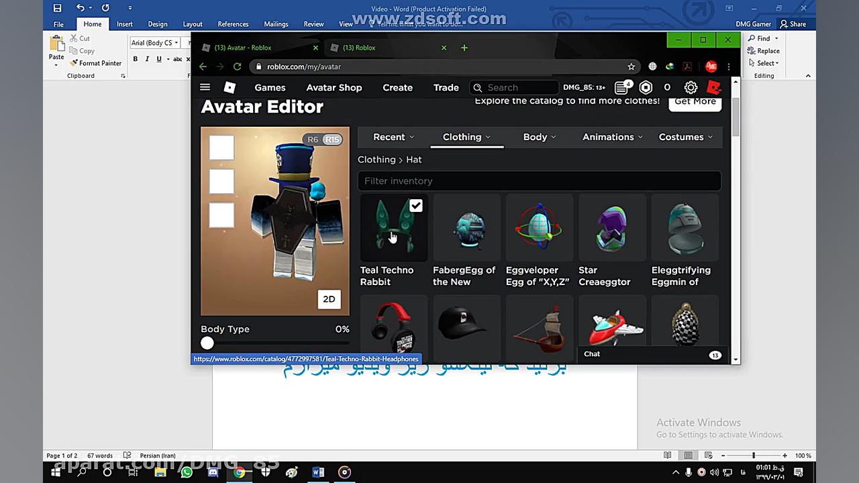Switch to Chrome in the taskbar
Viewport: 859px width, 483px height.
point(239,472)
